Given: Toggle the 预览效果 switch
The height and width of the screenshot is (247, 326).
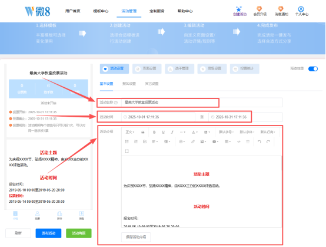Looking at the screenshot, I should point(313,69).
